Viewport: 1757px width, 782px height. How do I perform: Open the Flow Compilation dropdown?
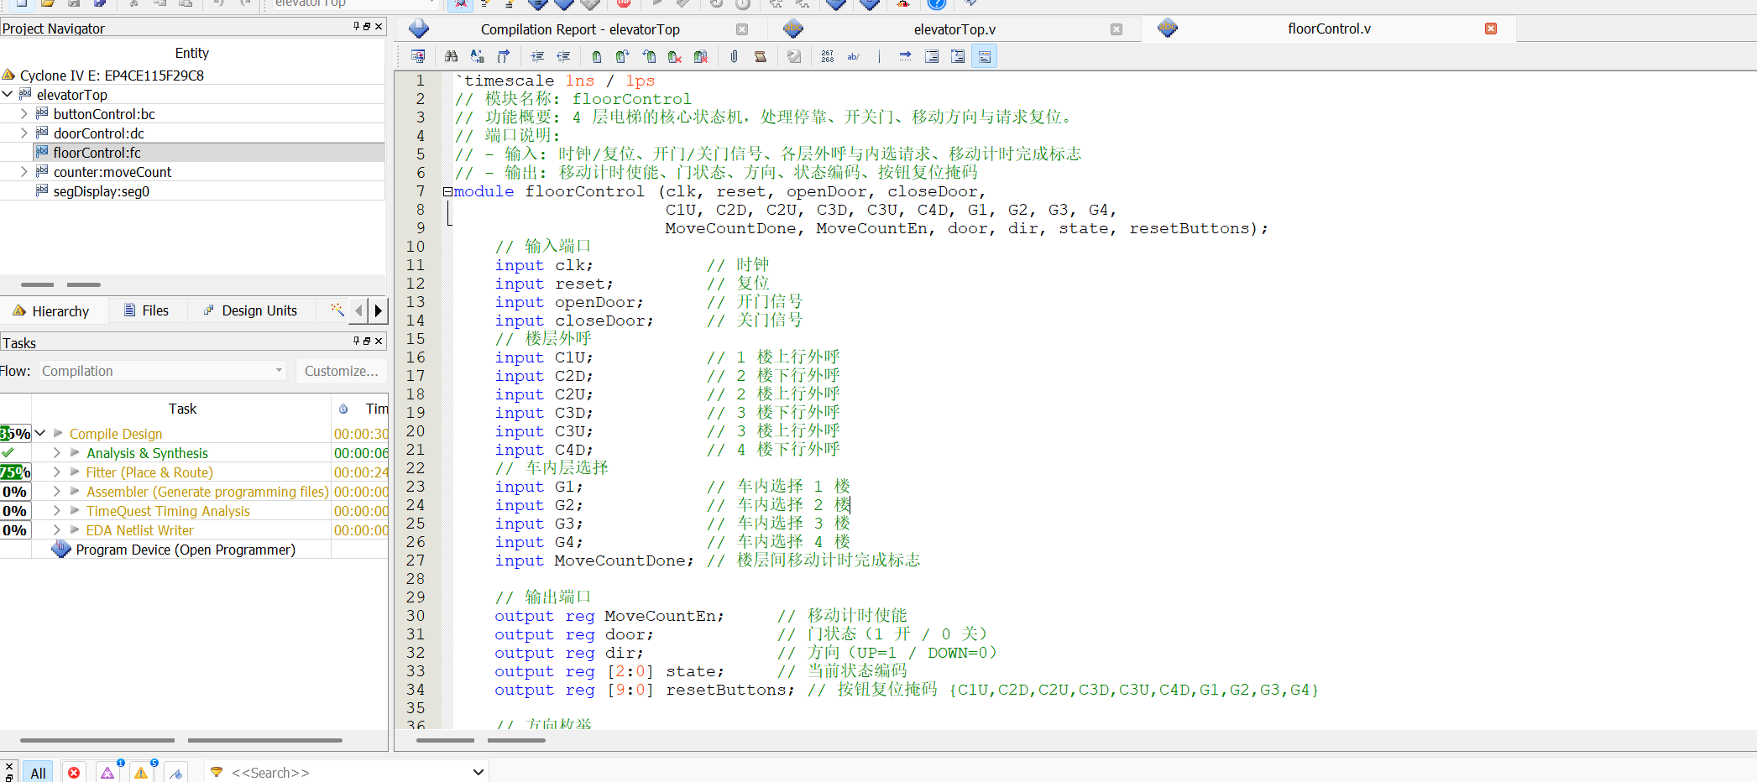[x=163, y=371]
